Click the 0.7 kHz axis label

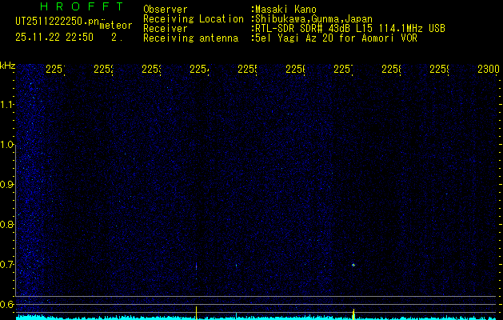7,265
